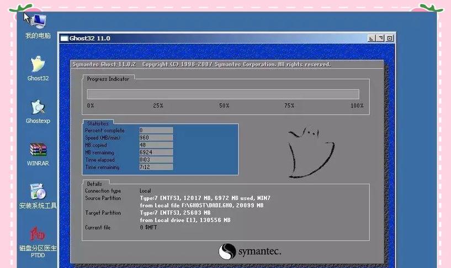
Task: Launch the WINRAR desktop icon
Action: pyautogui.click(x=38, y=154)
